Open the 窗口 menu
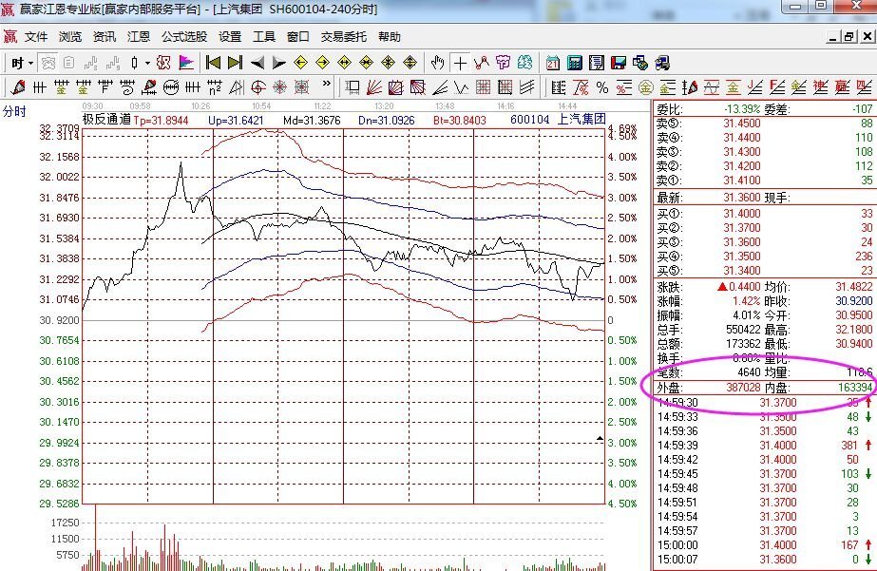The image size is (877, 571). coord(298,37)
